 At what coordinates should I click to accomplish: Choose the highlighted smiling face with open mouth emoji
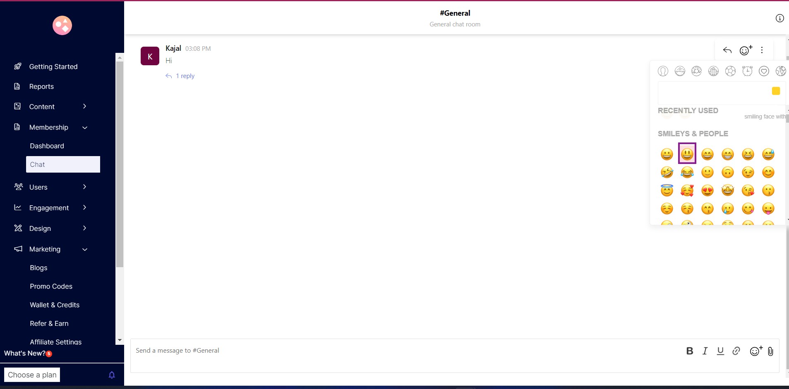tap(687, 154)
